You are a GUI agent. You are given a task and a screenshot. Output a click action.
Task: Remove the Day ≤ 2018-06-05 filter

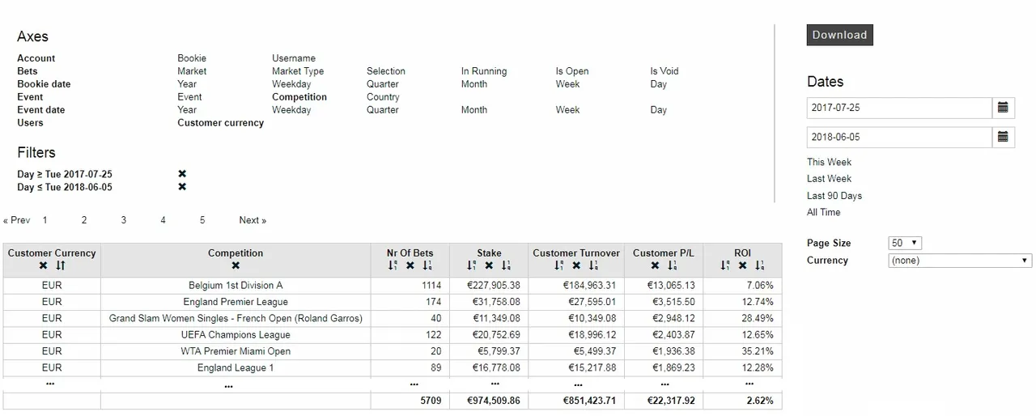[182, 187]
